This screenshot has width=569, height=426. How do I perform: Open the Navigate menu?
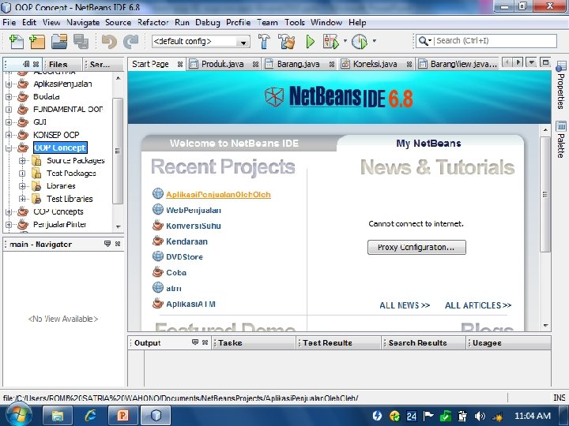[x=83, y=22]
